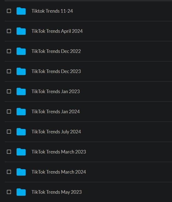Click folder icon next to TikTok Trends Jan 2023
The width and height of the screenshot is (172, 202).
tap(21, 91)
